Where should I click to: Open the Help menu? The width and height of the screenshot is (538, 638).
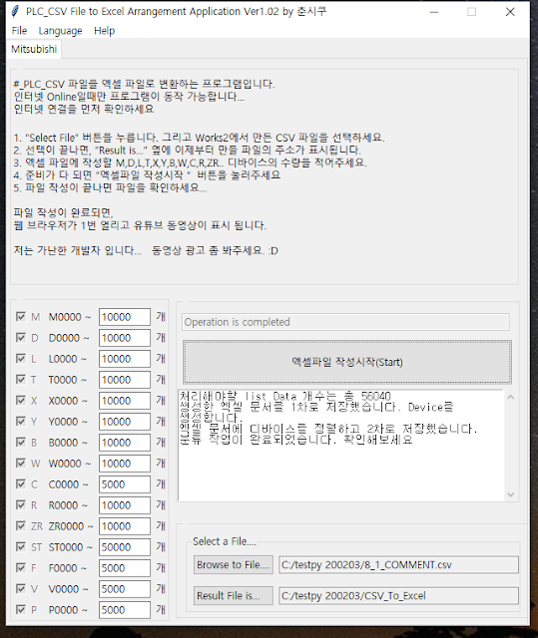coord(104,31)
